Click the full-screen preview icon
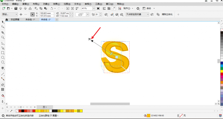Screen dimensions: 223x119 (98, 8)
